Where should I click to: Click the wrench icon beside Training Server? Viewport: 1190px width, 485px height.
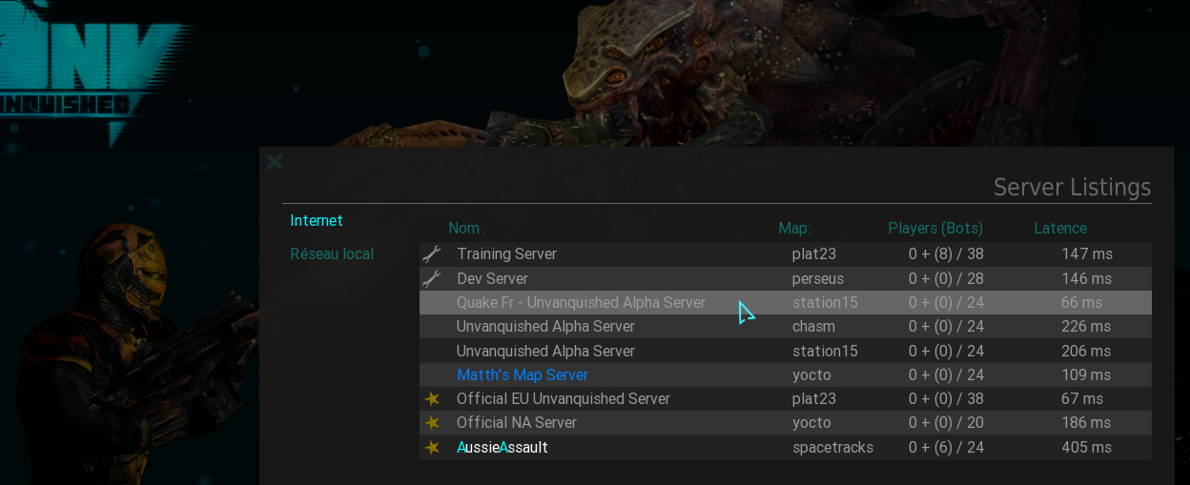point(432,253)
